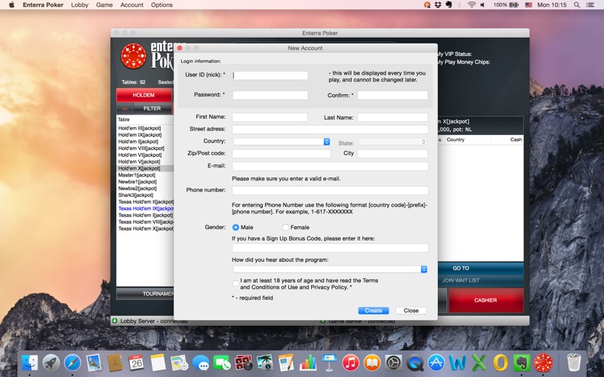Launch Microsoft Word from the dock
Viewport: 604px width, 377px height.
pos(458,363)
